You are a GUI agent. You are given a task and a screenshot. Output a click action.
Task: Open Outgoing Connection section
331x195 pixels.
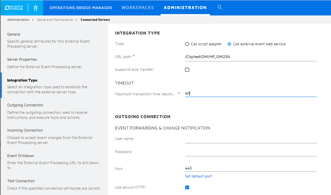point(25,105)
